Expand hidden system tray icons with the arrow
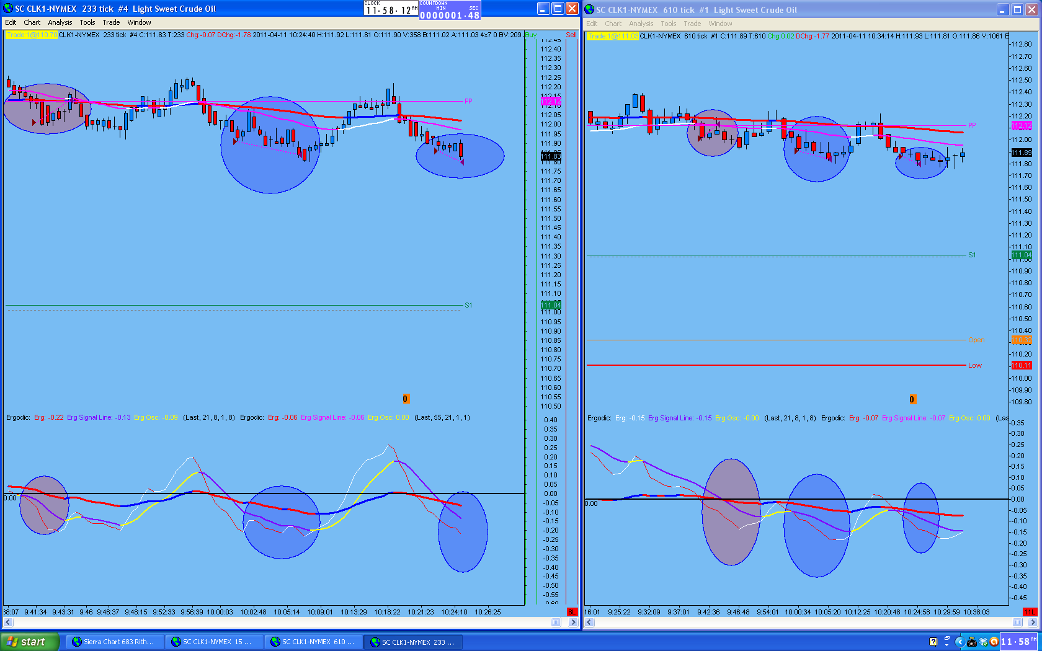Viewport: 1042px width, 651px height. click(960, 642)
